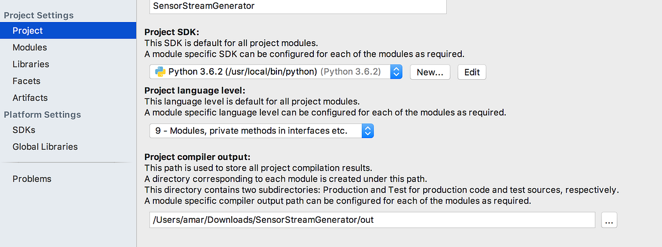This screenshot has width=662, height=247.
Task: Browse compiler output path with ellipsis button
Action: pyautogui.click(x=609, y=220)
